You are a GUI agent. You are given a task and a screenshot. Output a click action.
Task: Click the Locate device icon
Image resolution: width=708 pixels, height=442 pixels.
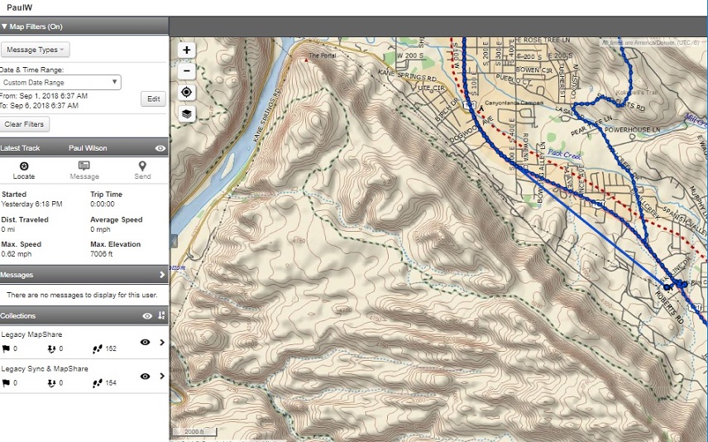pos(24,166)
